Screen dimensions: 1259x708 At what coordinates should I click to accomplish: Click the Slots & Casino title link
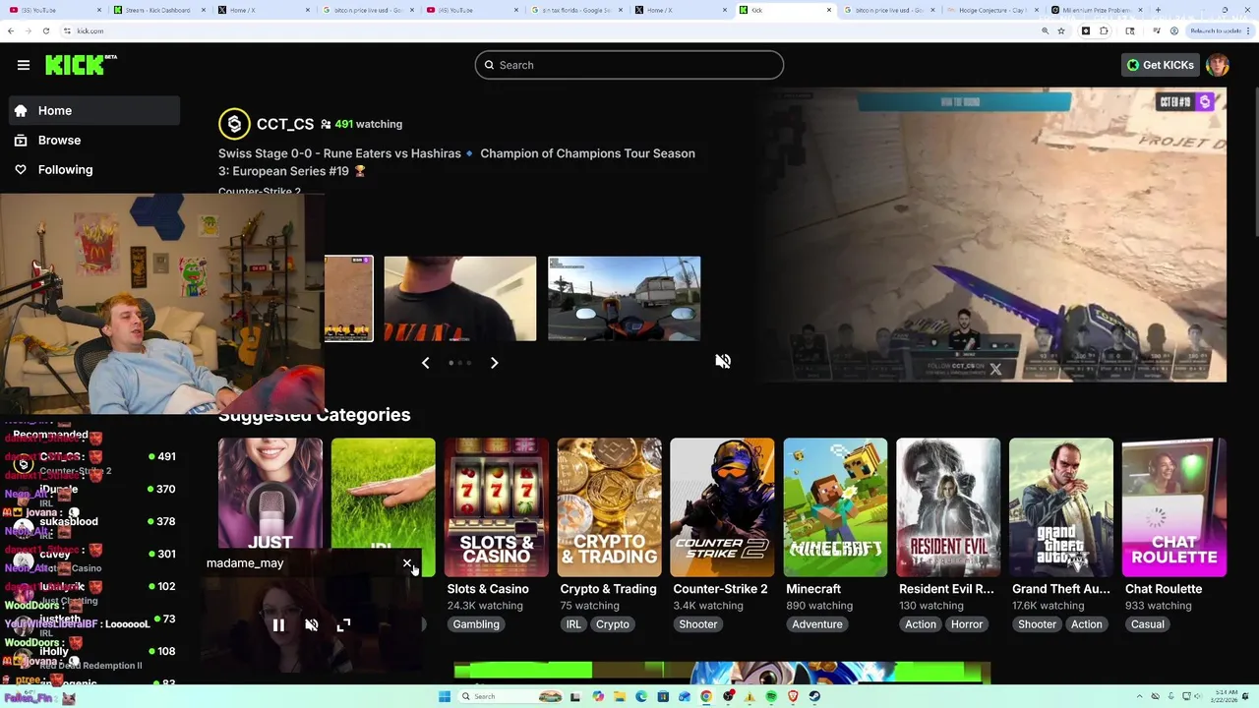[488, 589]
